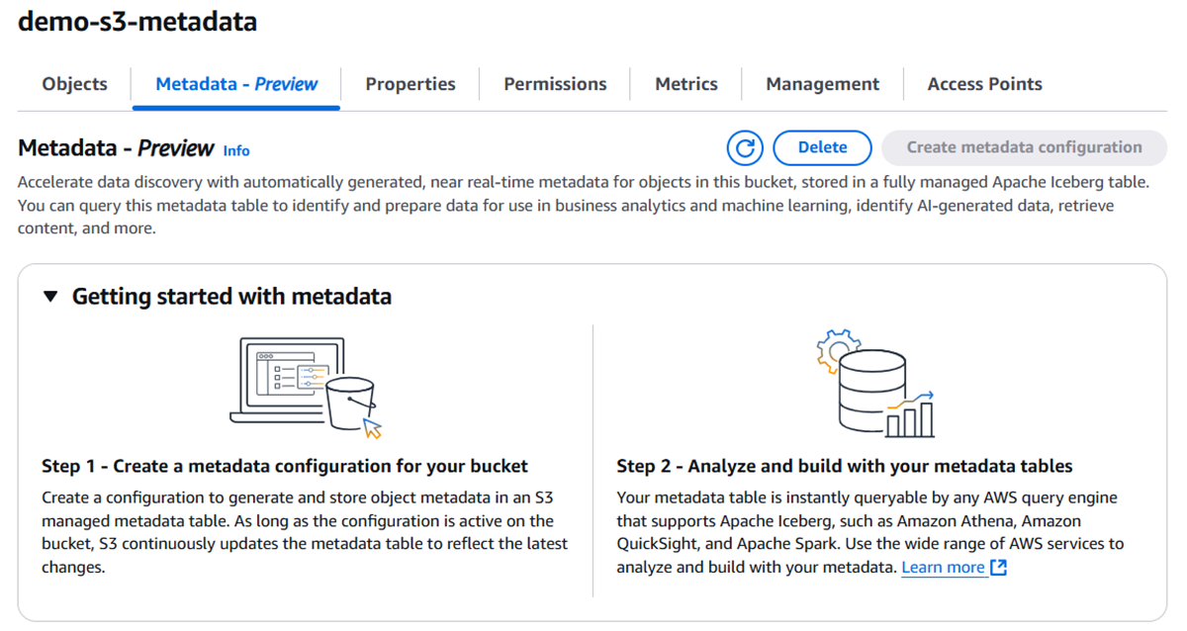Switch to the Properties tab
This screenshot has height=631, width=1187.
point(411,84)
